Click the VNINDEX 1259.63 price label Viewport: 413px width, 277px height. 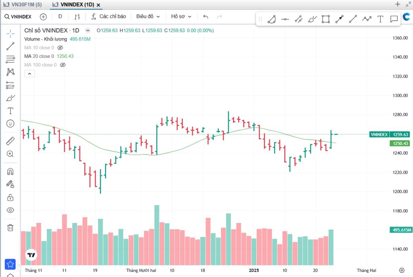coord(390,135)
